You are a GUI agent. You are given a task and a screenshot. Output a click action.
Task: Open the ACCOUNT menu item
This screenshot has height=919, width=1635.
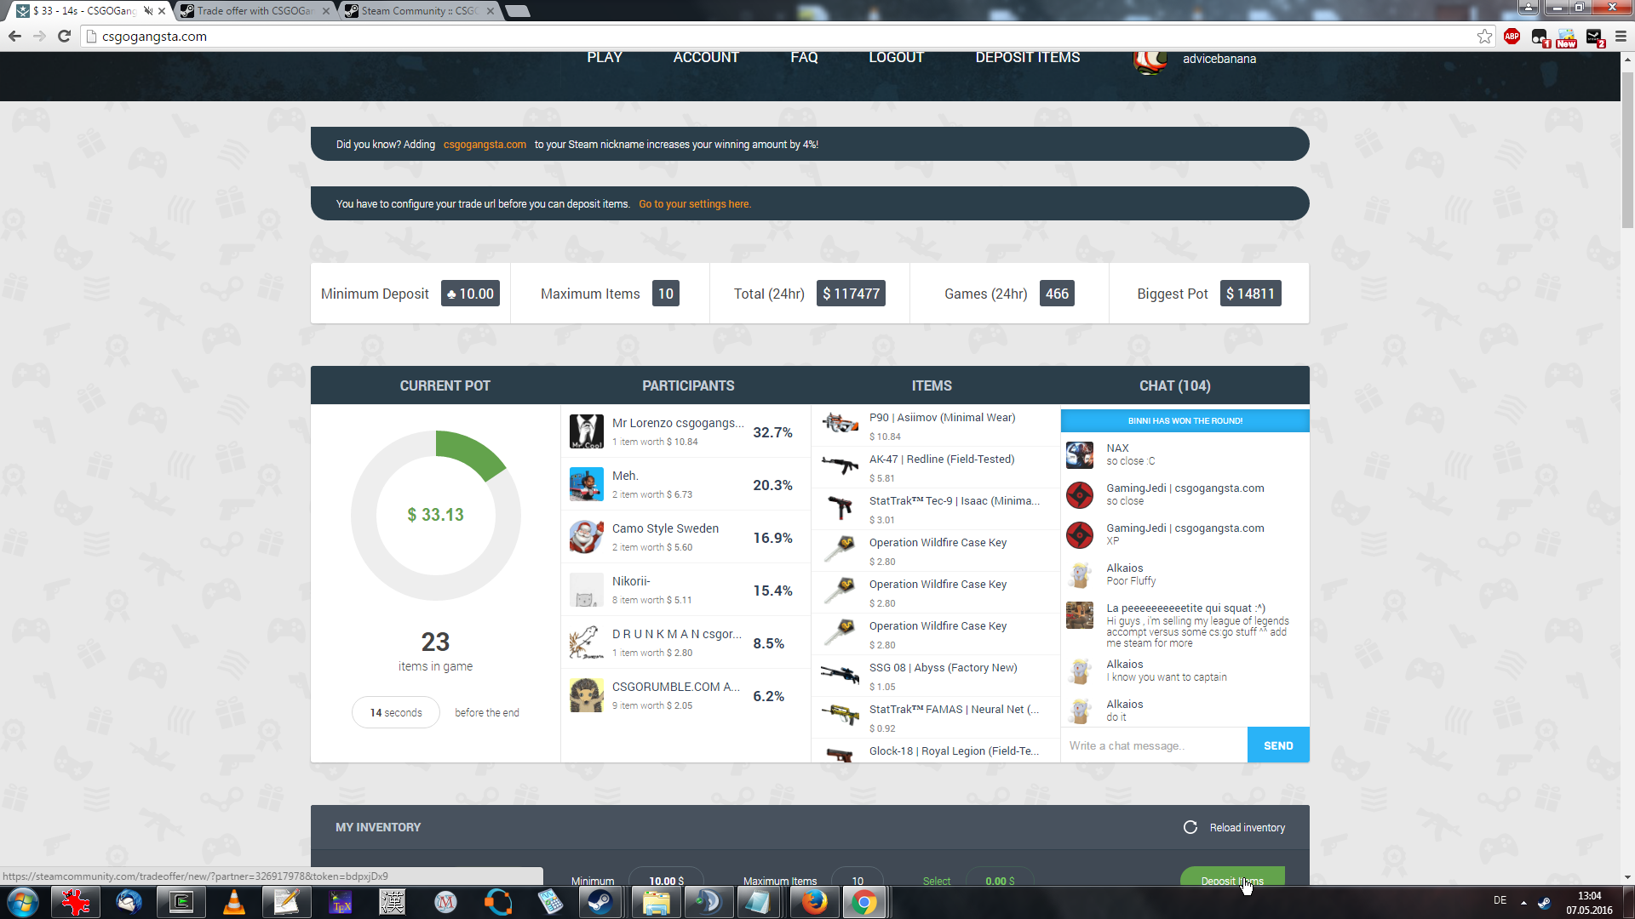point(706,58)
